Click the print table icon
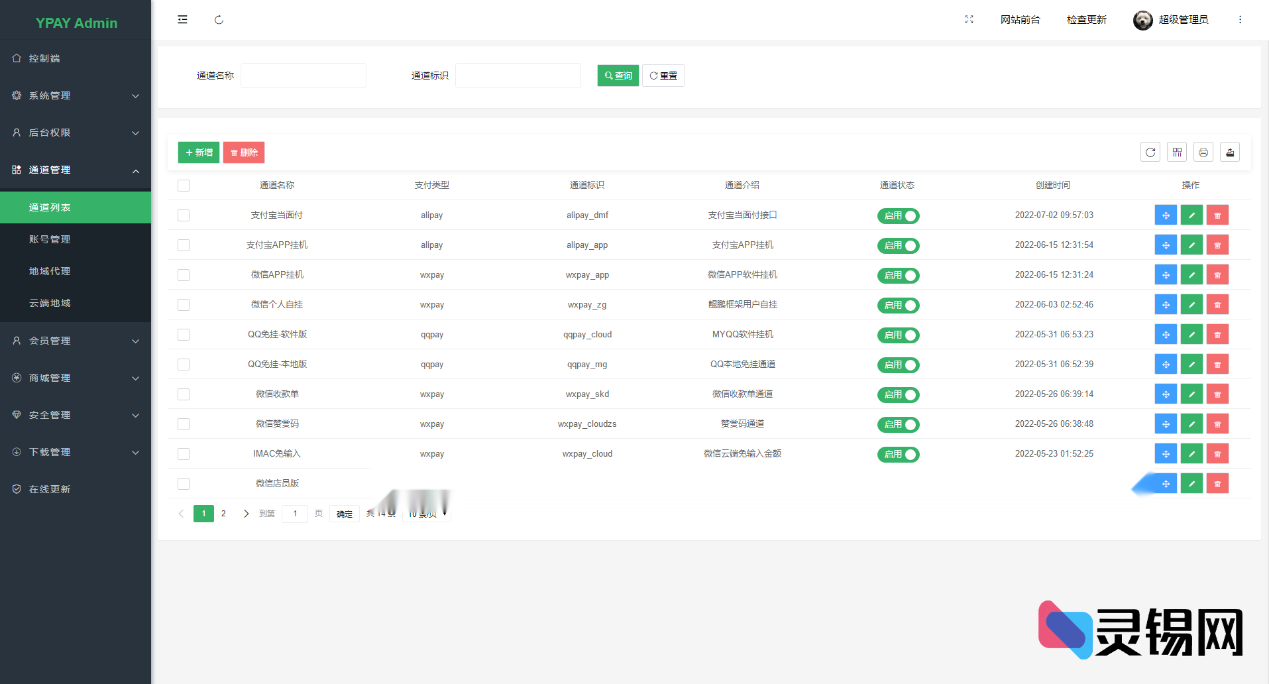The height and width of the screenshot is (684, 1269). click(x=1203, y=152)
